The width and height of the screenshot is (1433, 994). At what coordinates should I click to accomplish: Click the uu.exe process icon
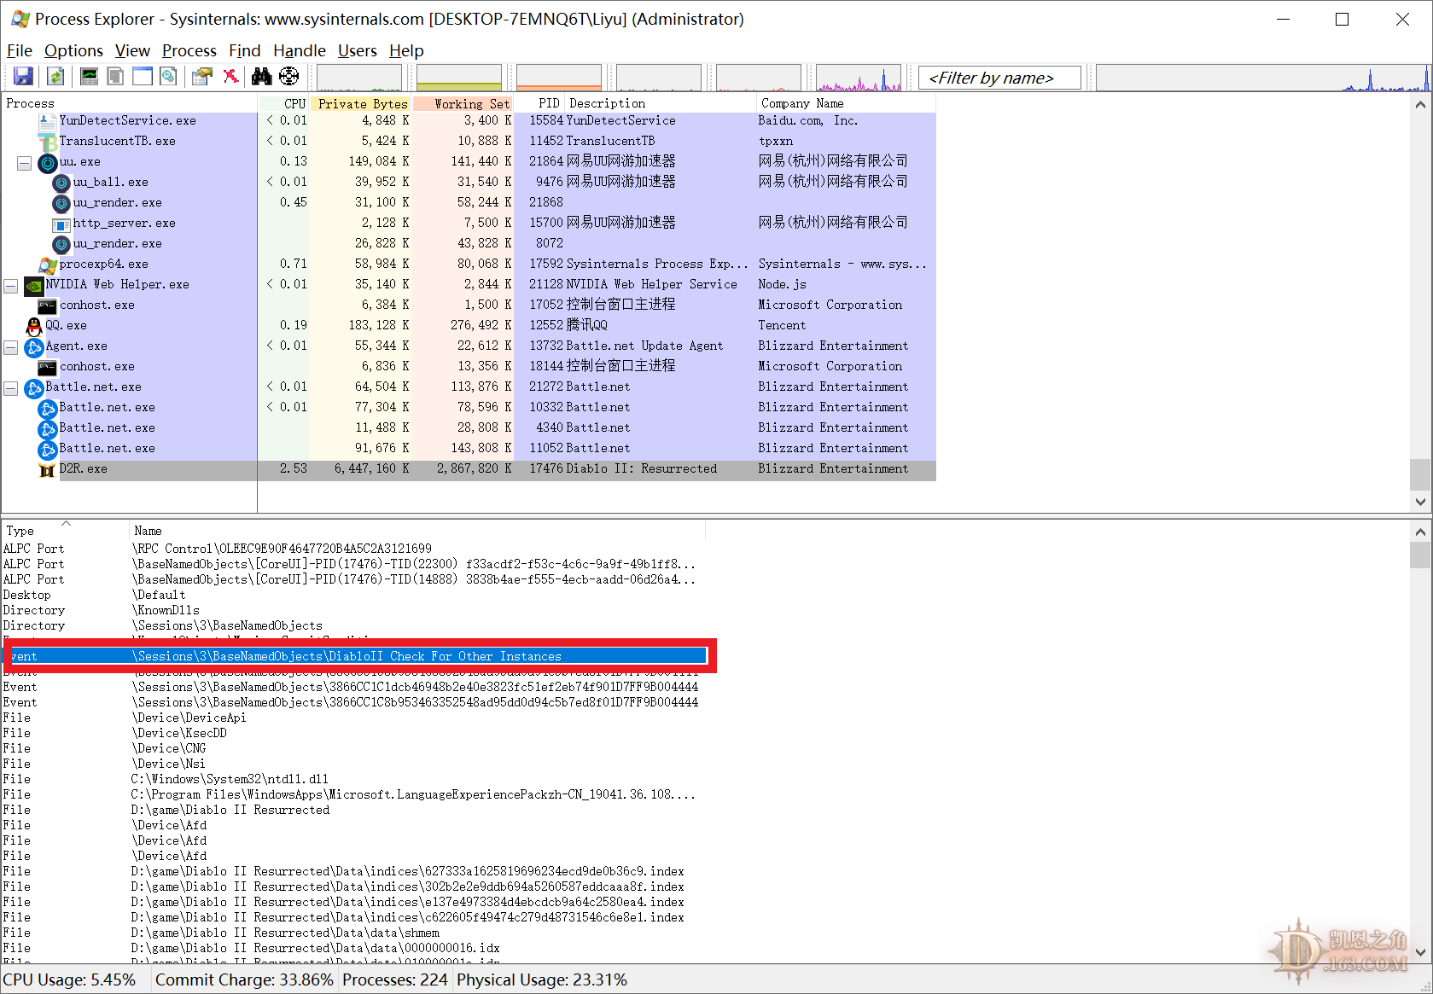[x=48, y=162]
